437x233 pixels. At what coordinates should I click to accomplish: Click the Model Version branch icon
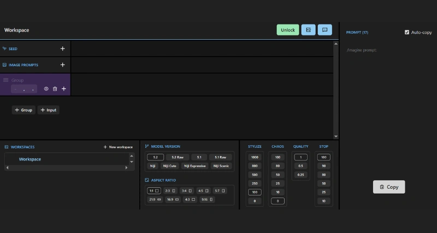pyautogui.click(x=147, y=146)
